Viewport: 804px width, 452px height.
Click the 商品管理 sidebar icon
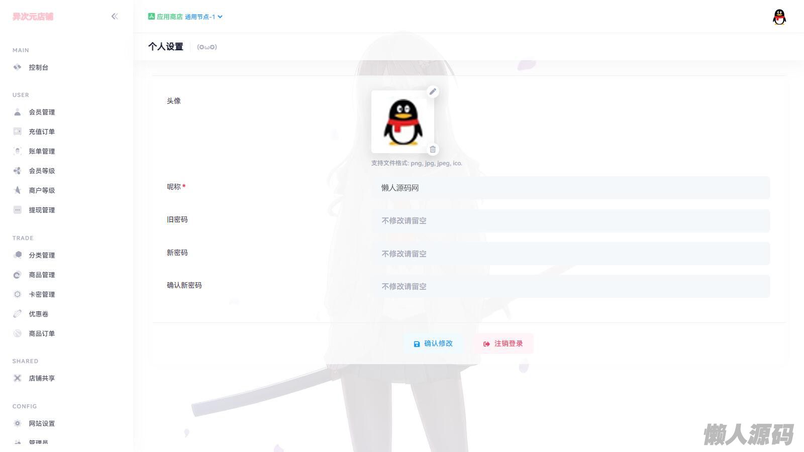[x=18, y=275]
